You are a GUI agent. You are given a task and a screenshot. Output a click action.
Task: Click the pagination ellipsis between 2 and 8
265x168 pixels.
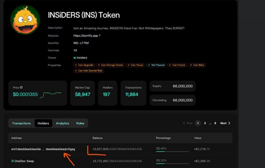(210, 124)
